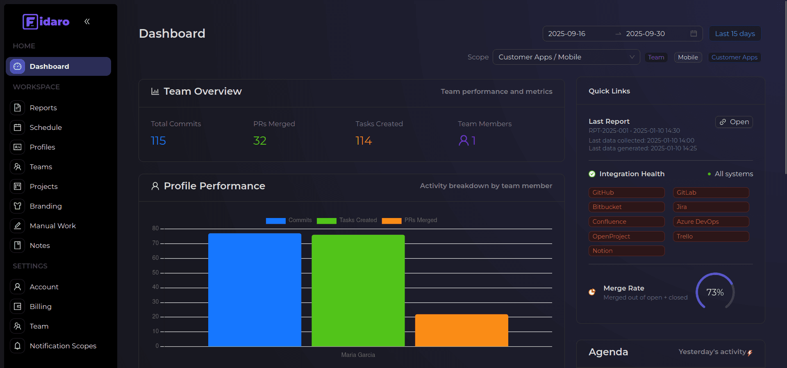
Task: Click the 73% Merge Rate gauge
Action: [715, 292]
